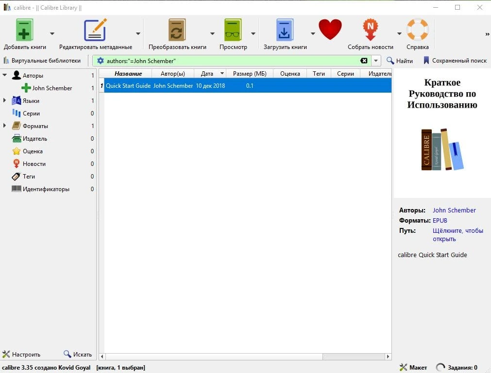Open the Download books dropdown arrow
The image size is (491, 373).
(313, 33)
